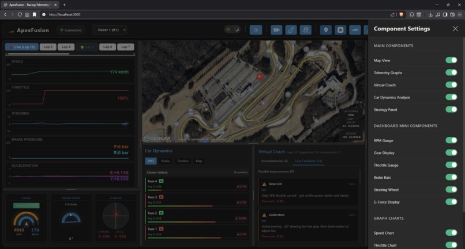Image resolution: width=465 pixels, height=249 pixels.
Task: Toggle the G-Force Display switch
Action: coord(451,202)
